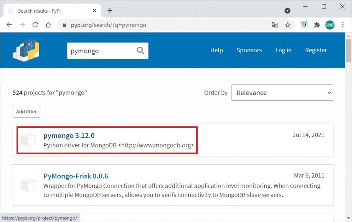Viewport: 352px width, 222px height.
Task: Click the Register link
Action: [316, 50]
